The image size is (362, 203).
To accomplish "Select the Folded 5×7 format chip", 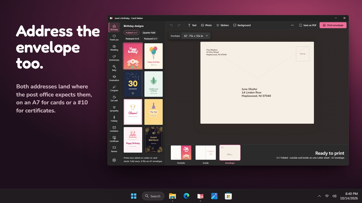I will tap(132, 33).
